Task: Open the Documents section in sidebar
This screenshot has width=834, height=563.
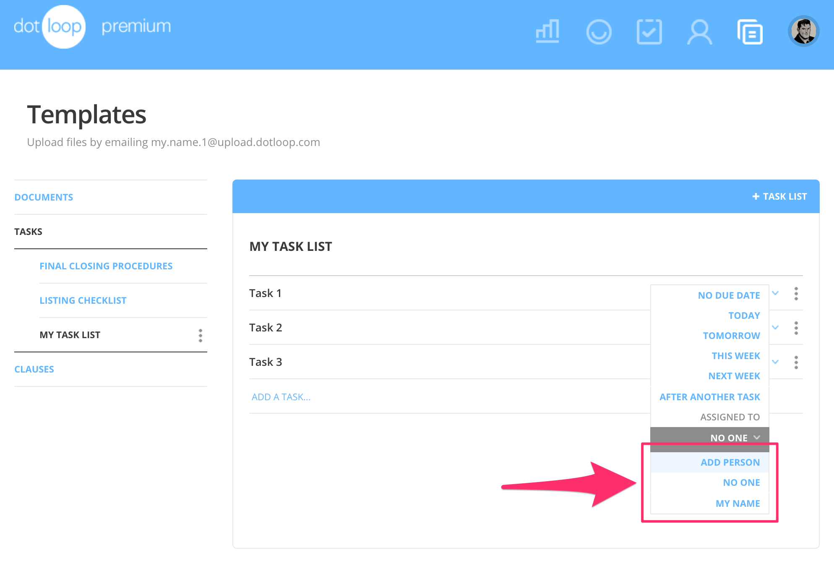Action: [x=44, y=197]
